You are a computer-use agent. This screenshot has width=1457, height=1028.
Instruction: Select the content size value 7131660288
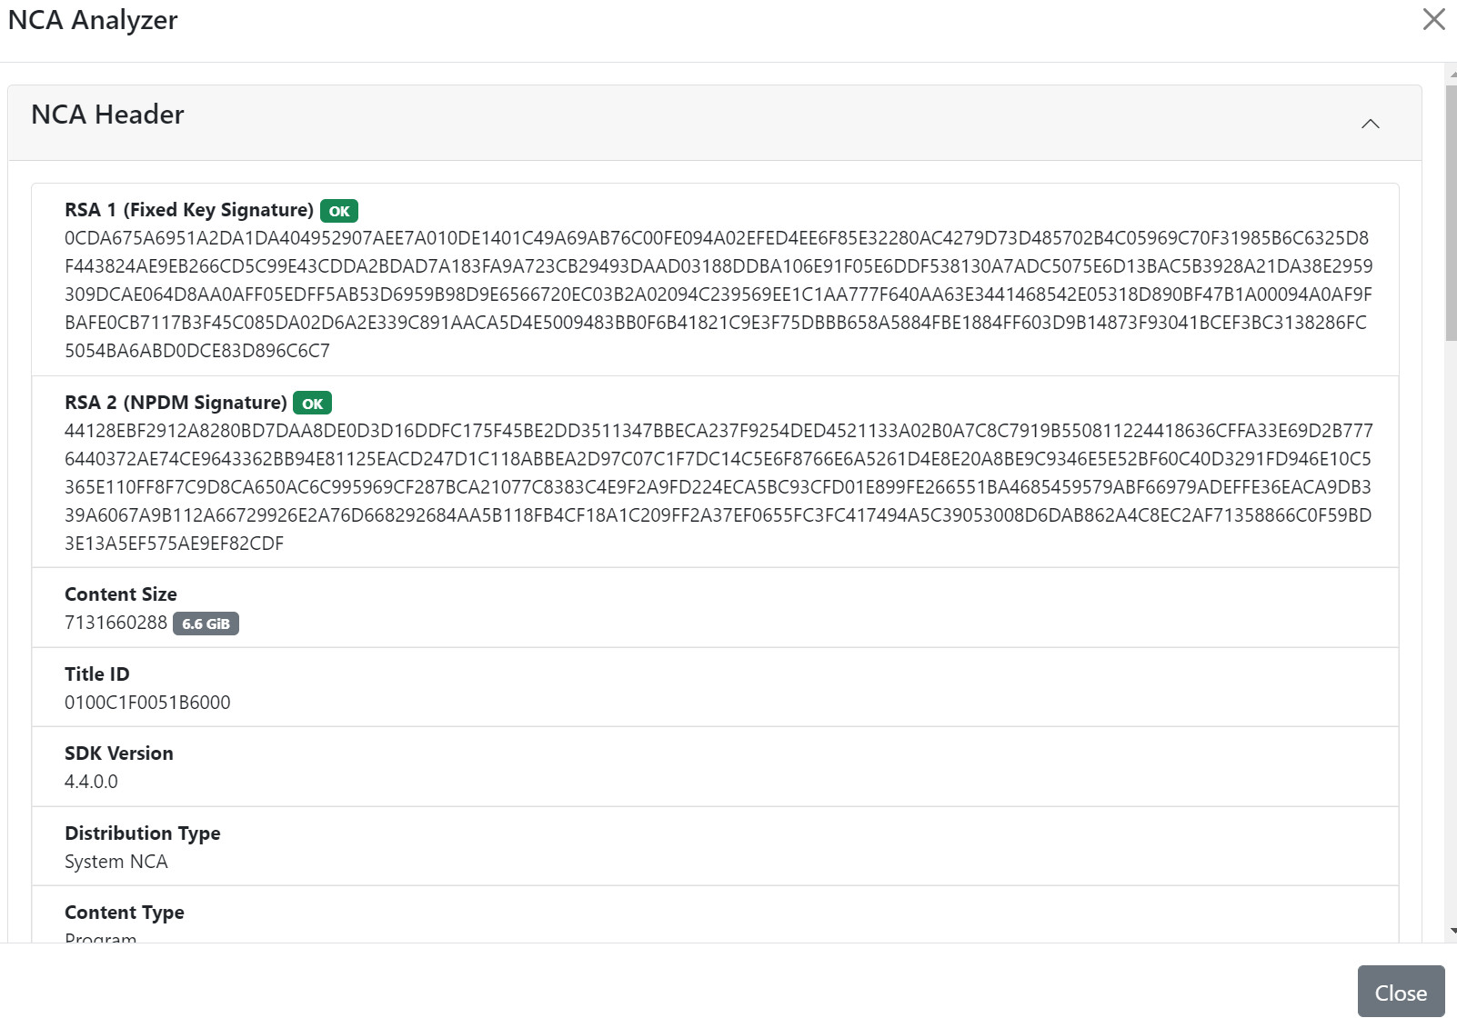116,623
